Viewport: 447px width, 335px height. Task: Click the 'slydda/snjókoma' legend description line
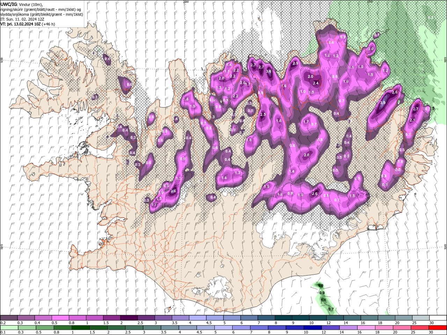tap(42, 14)
